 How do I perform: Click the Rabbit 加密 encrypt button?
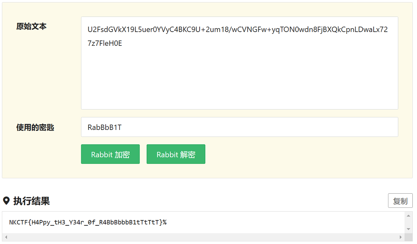pyautogui.click(x=110, y=154)
